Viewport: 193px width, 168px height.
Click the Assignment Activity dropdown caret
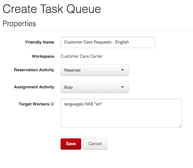(122, 87)
